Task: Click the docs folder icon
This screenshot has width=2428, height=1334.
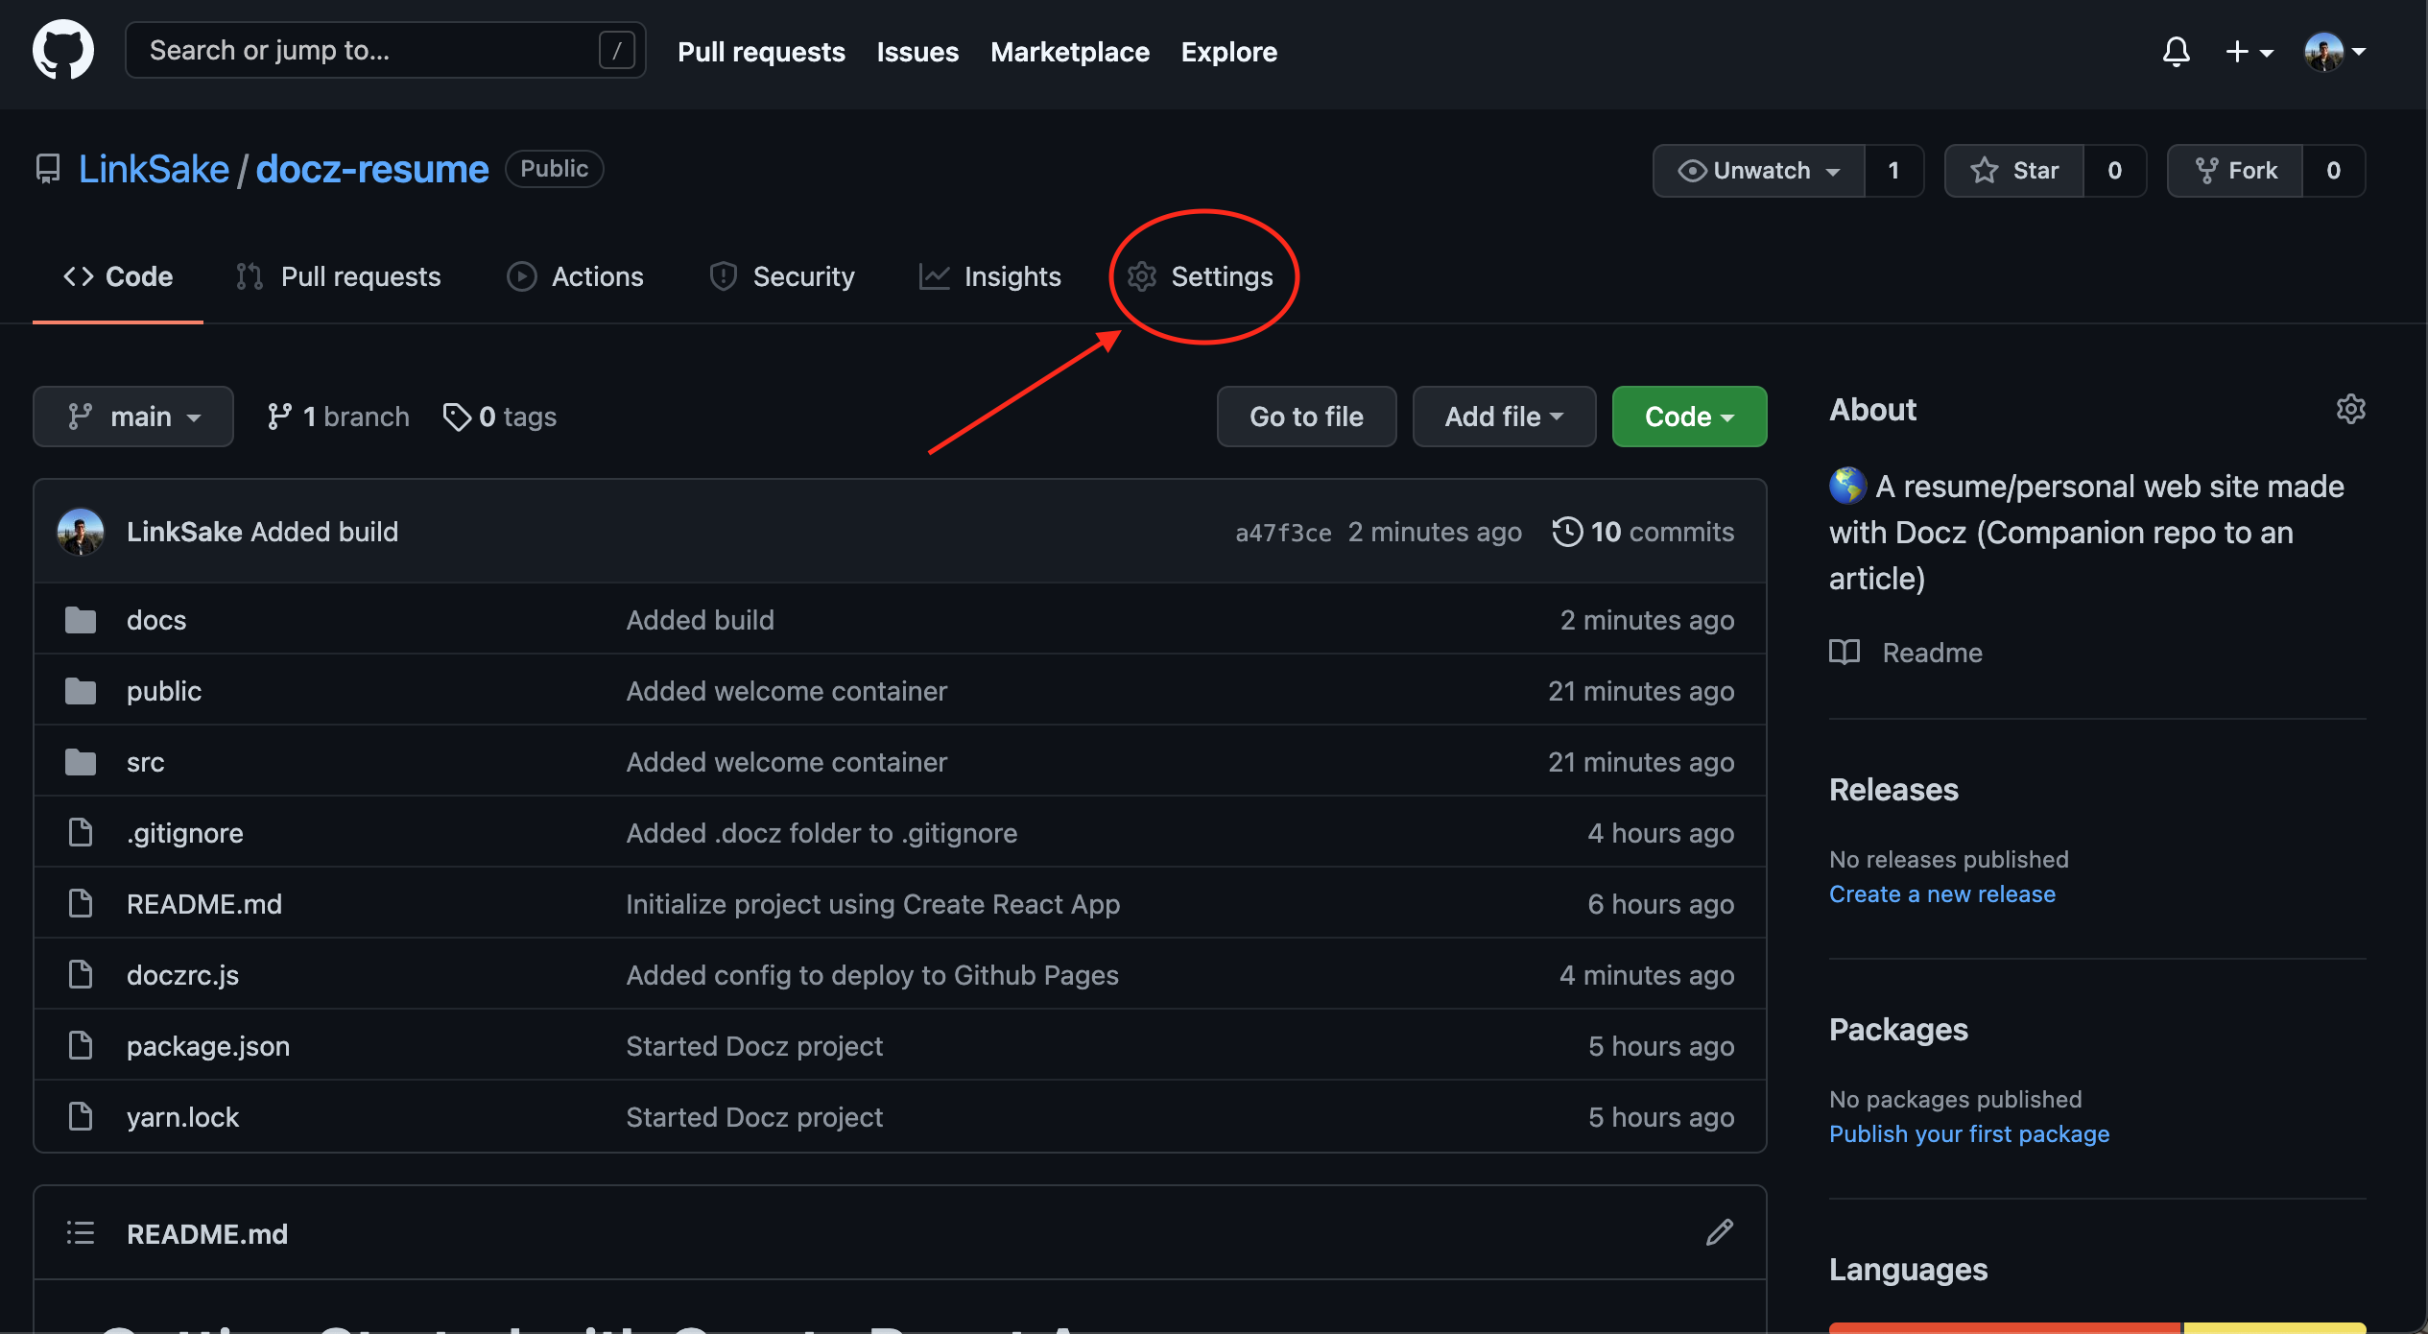Action: coord(81,620)
